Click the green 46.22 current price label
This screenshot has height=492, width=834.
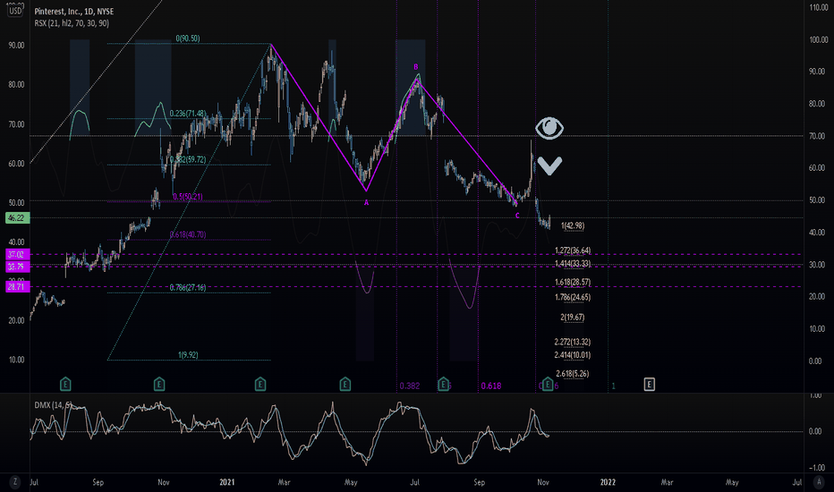[18, 217]
